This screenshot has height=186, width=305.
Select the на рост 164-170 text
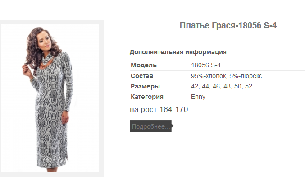159,109
